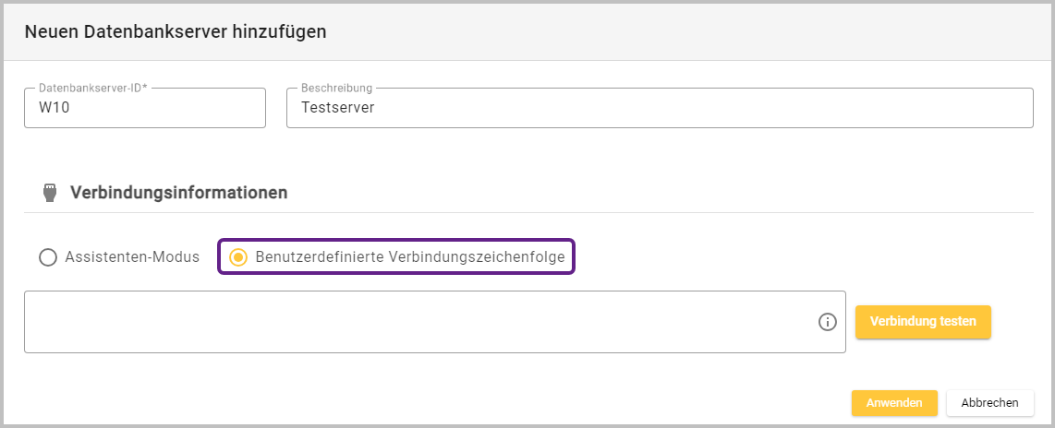This screenshot has height=428, width=1055.
Task: Click the filled yellow dot of selected radio
Action: click(238, 257)
